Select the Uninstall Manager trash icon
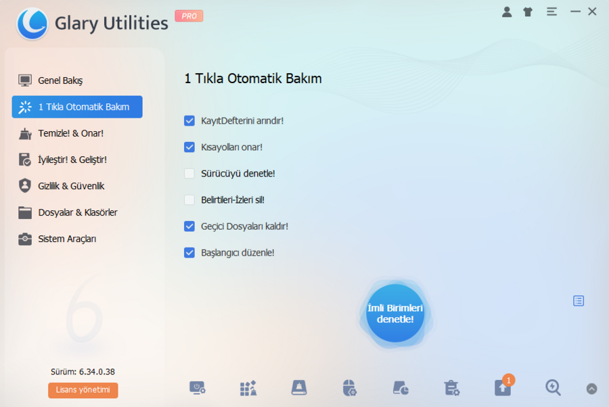This screenshot has width=609, height=407. point(451,388)
